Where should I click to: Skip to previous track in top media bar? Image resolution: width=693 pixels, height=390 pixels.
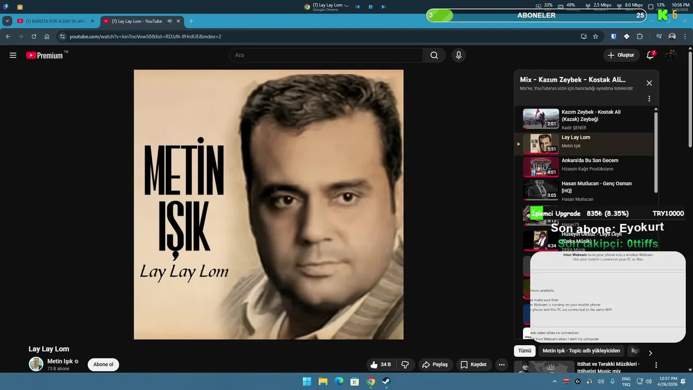click(357, 6)
